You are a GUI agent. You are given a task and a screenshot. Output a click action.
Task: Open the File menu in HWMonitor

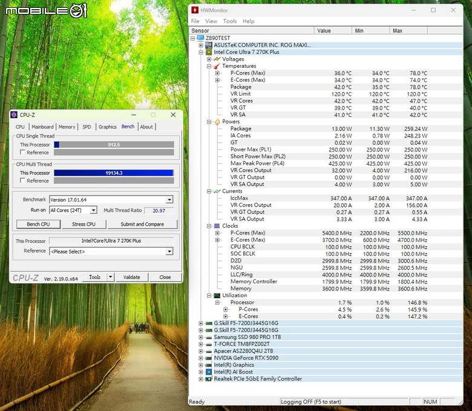click(195, 21)
